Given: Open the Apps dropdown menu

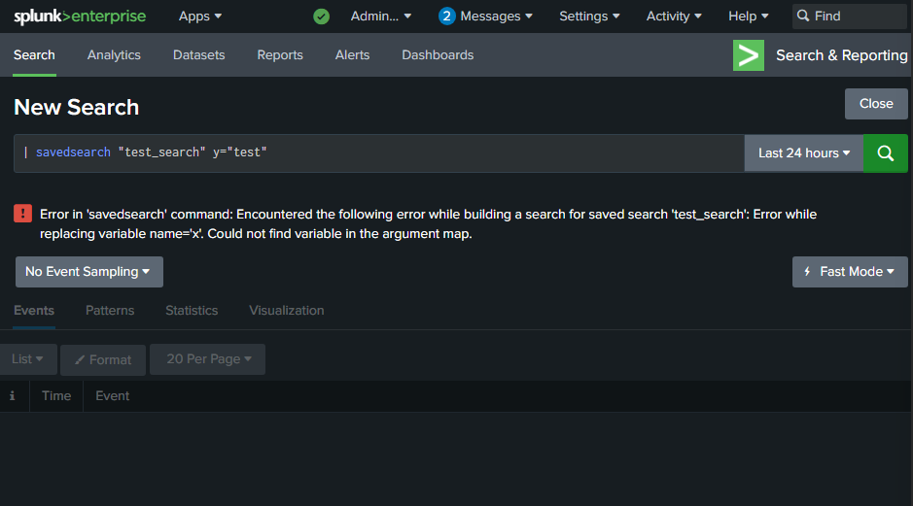Looking at the screenshot, I should pos(200,17).
